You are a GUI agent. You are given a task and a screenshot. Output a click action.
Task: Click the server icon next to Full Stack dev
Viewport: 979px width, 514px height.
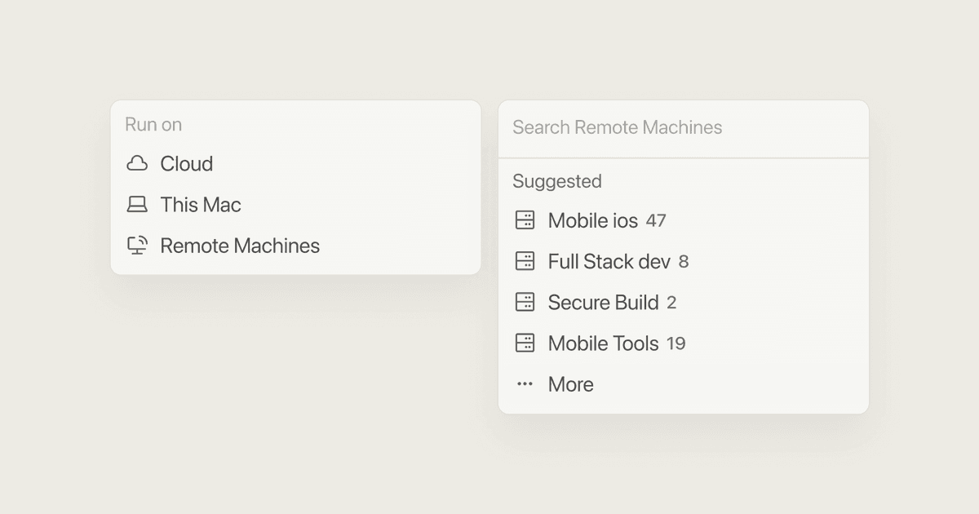[x=525, y=261]
